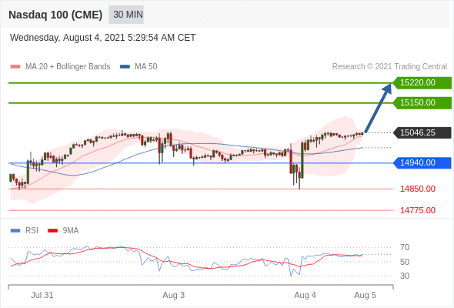Select the 15220.00 resistance price tag

pos(422,83)
